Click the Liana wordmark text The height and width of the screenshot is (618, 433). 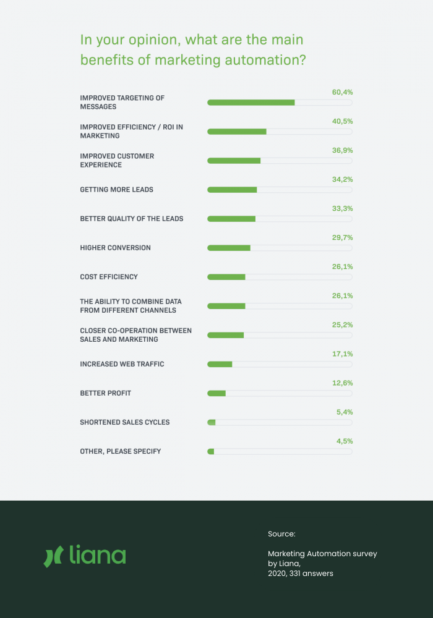point(97,554)
